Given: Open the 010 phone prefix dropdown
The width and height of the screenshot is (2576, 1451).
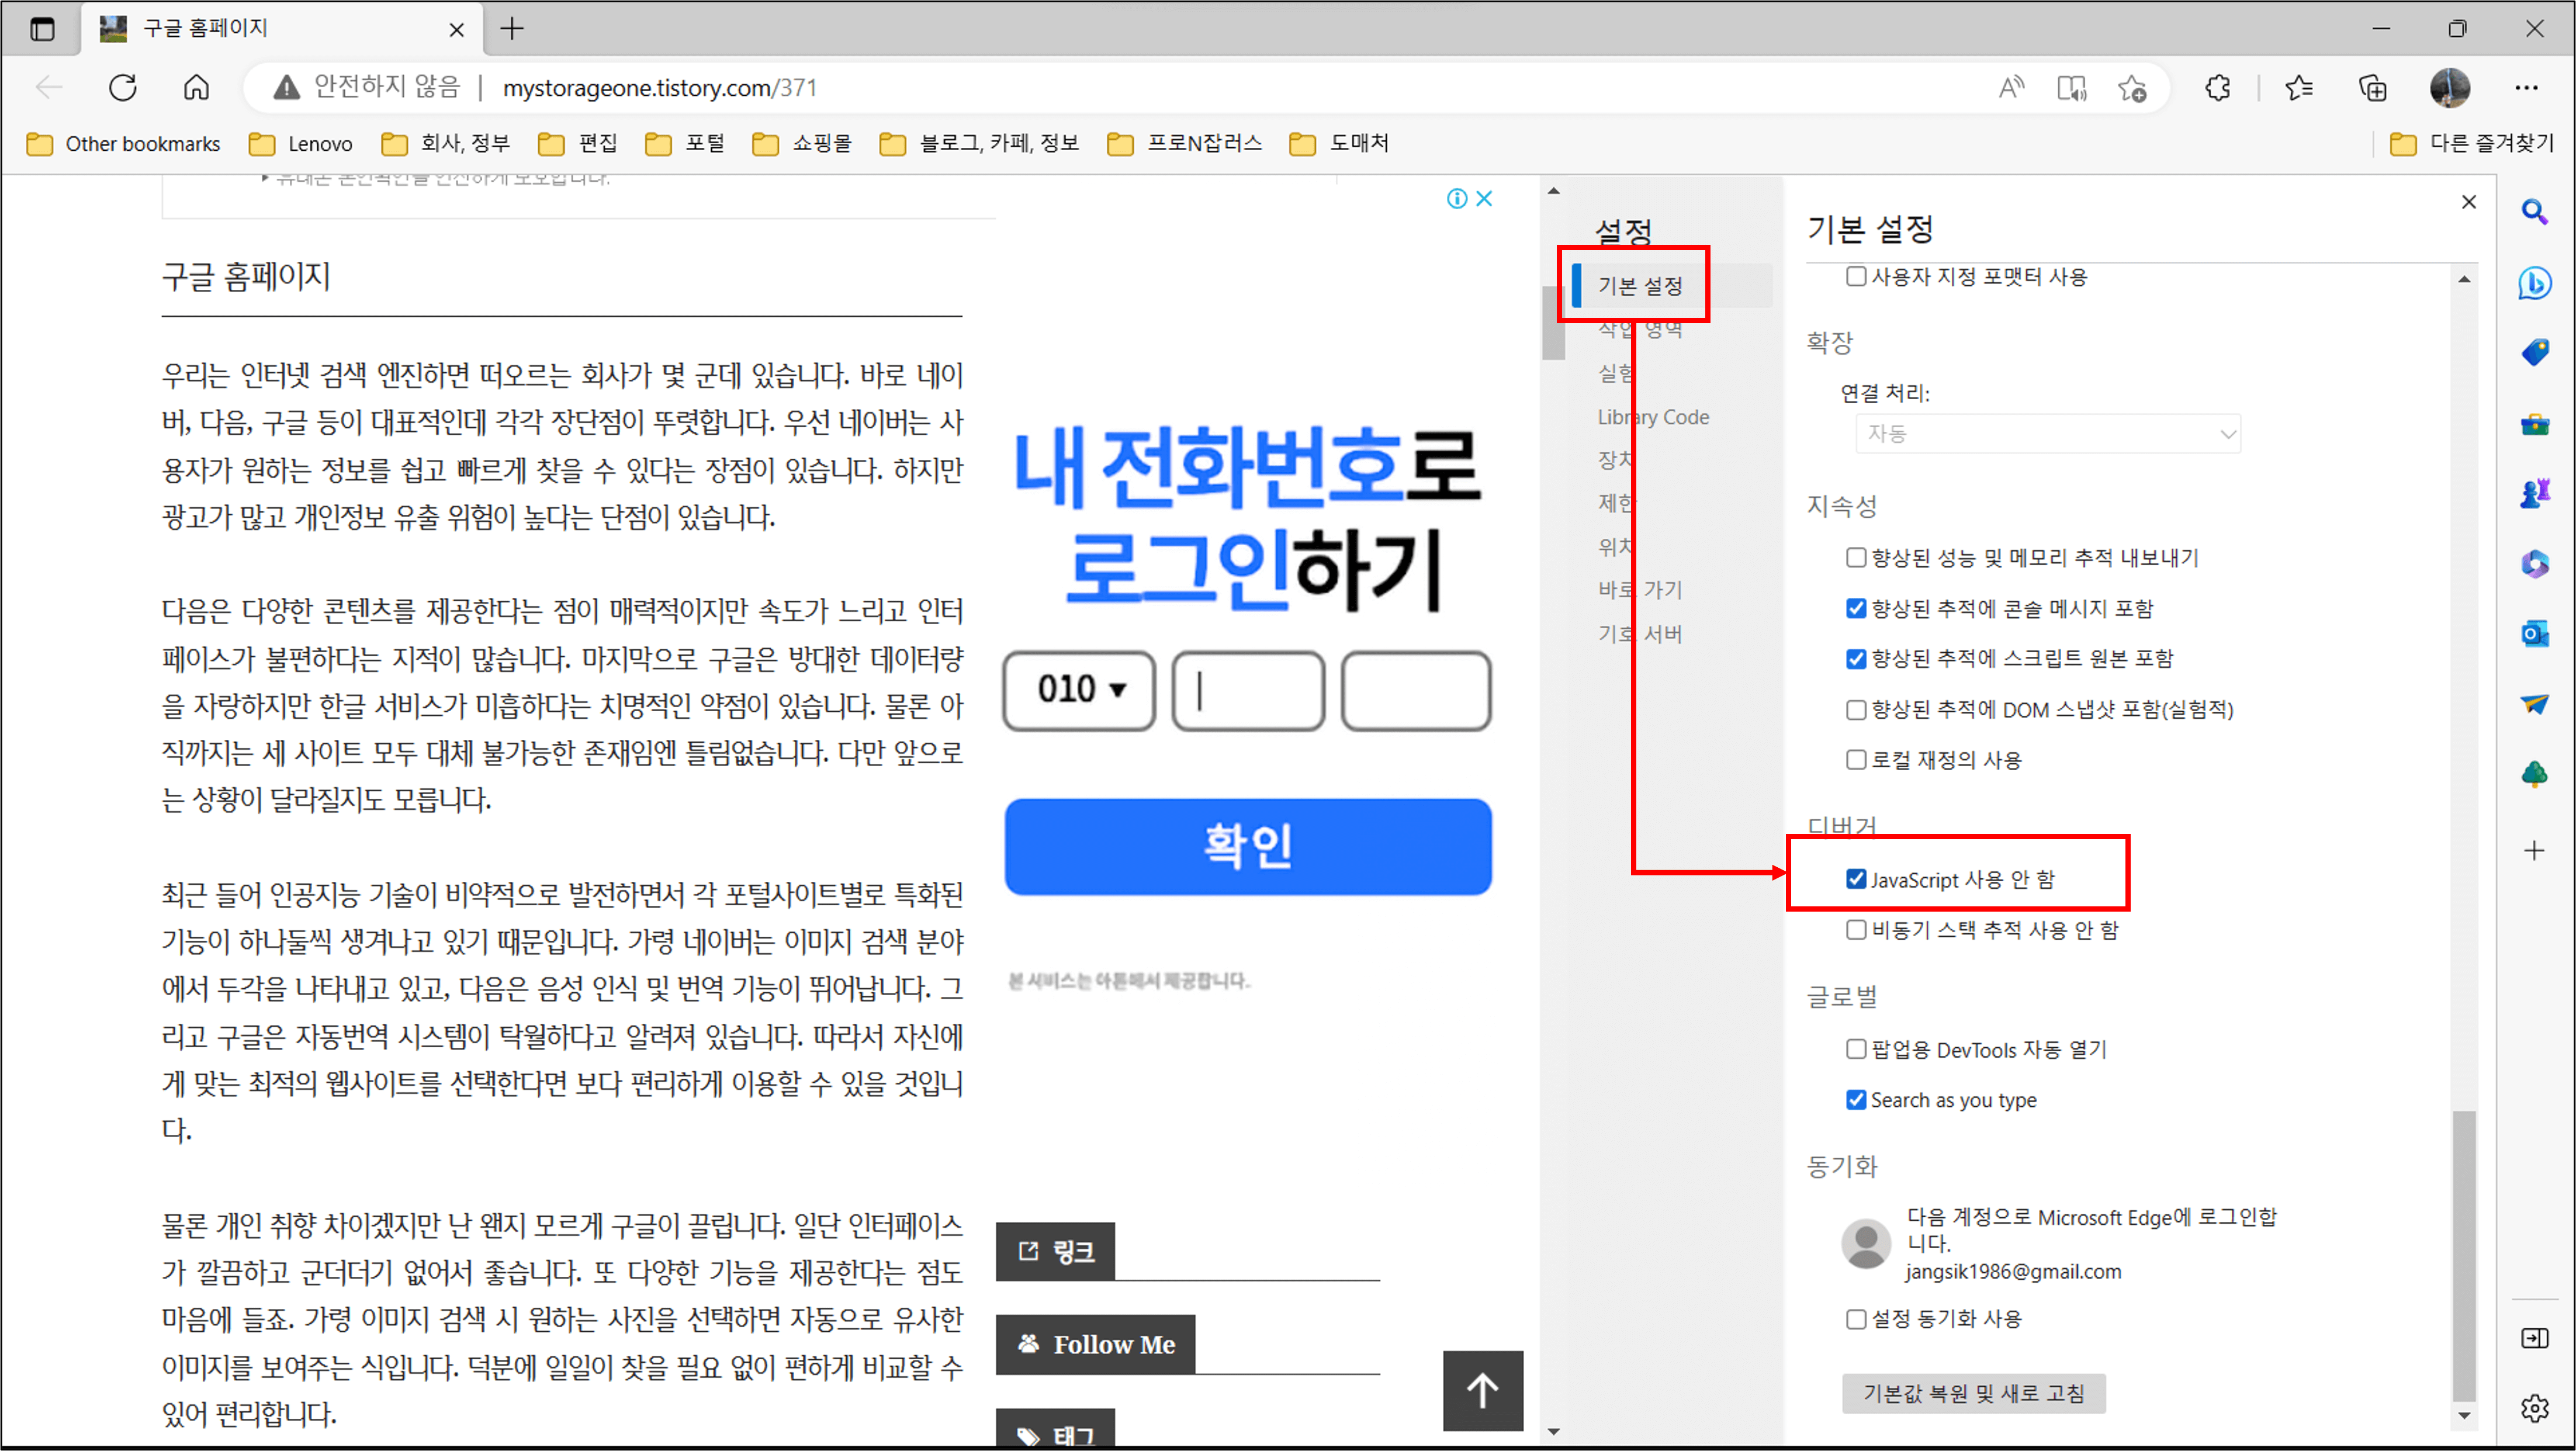Looking at the screenshot, I should pos(1079,690).
